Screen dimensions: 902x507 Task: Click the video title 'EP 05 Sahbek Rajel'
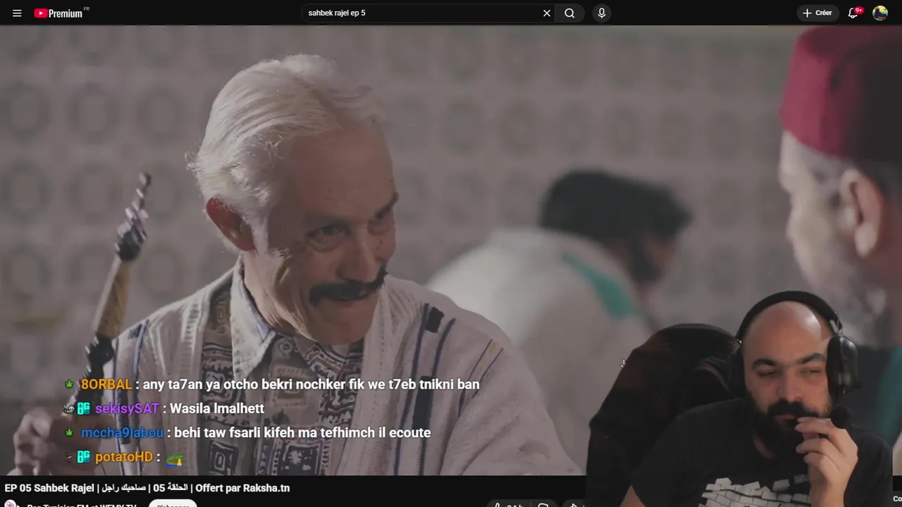[147, 488]
